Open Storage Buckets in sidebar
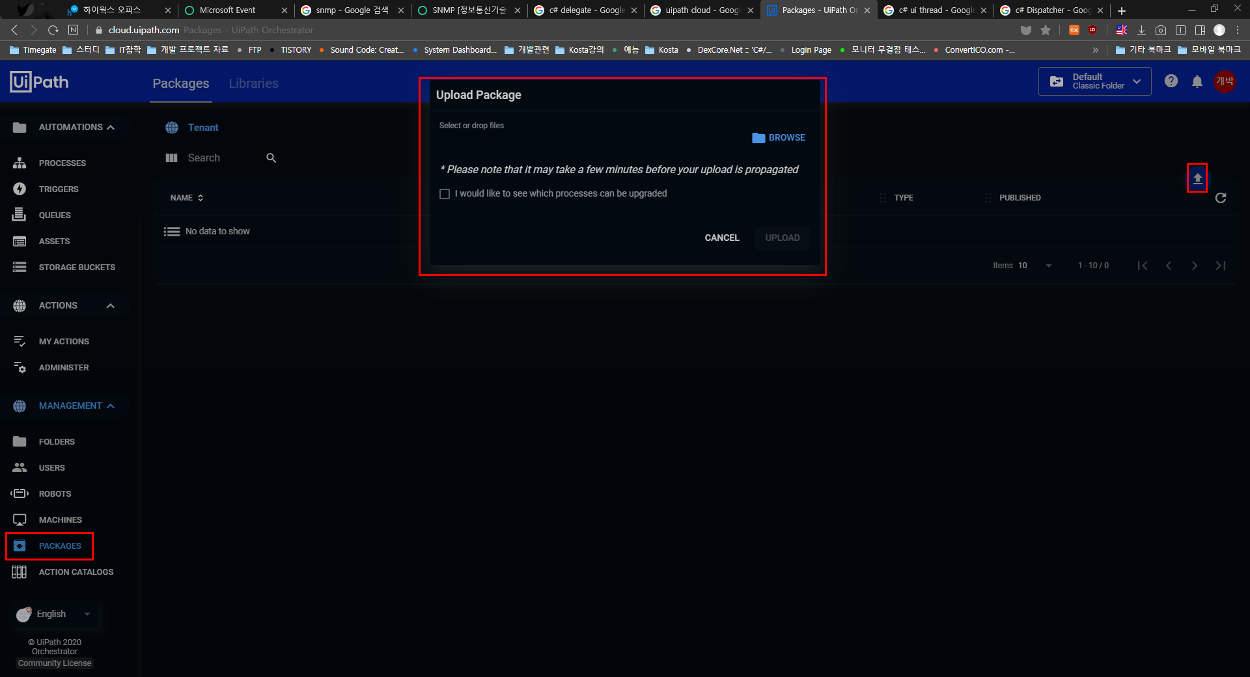The width and height of the screenshot is (1250, 677). pyautogui.click(x=77, y=267)
